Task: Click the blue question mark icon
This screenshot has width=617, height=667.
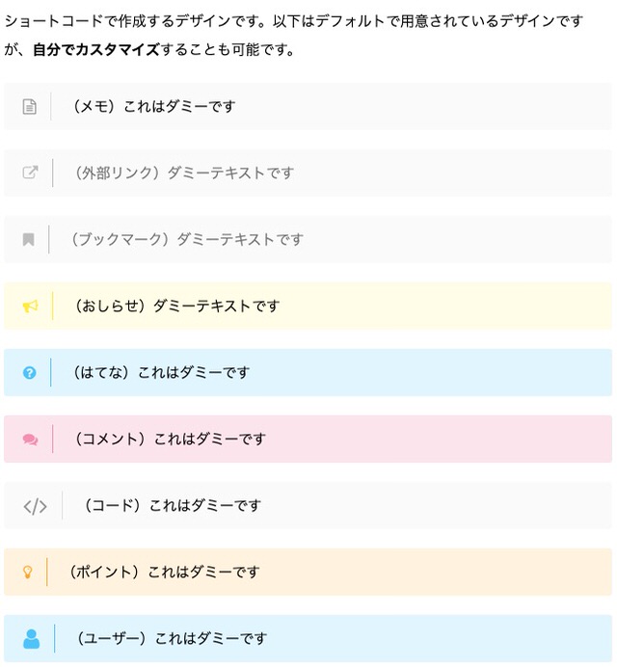Action: point(29,373)
